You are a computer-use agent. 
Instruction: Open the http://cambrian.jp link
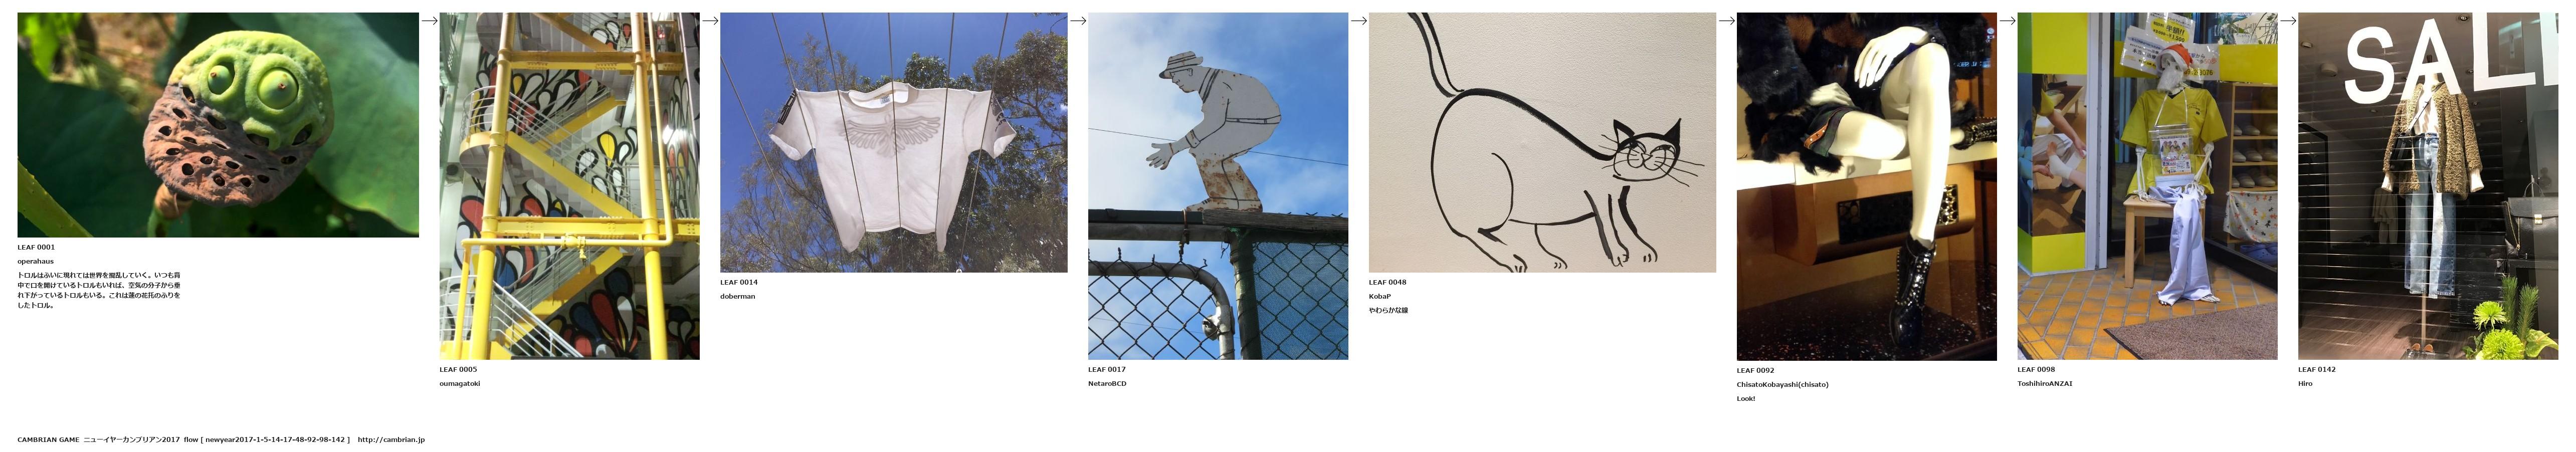(391, 439)
